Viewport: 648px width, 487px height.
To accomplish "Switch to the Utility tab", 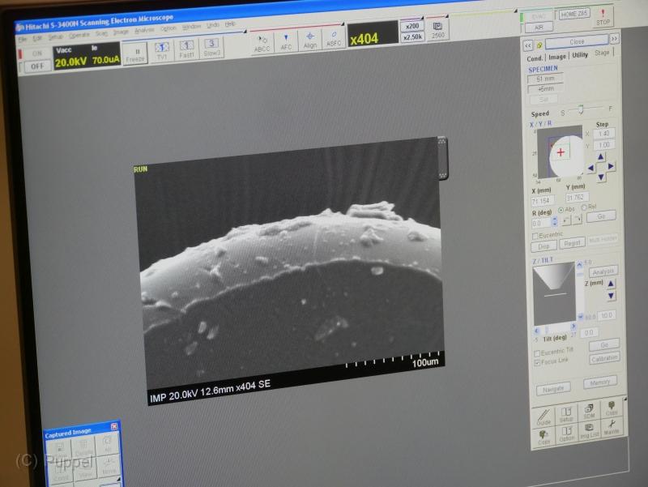I will (580, 54).
